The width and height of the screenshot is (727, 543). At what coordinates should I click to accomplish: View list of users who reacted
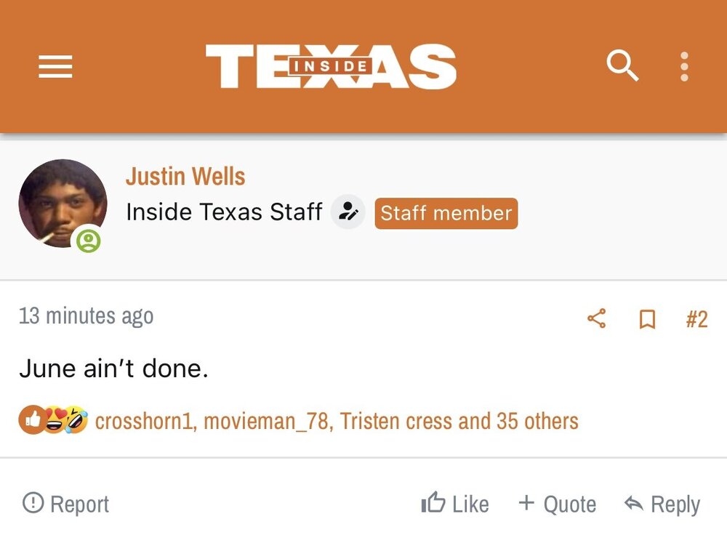337,421
